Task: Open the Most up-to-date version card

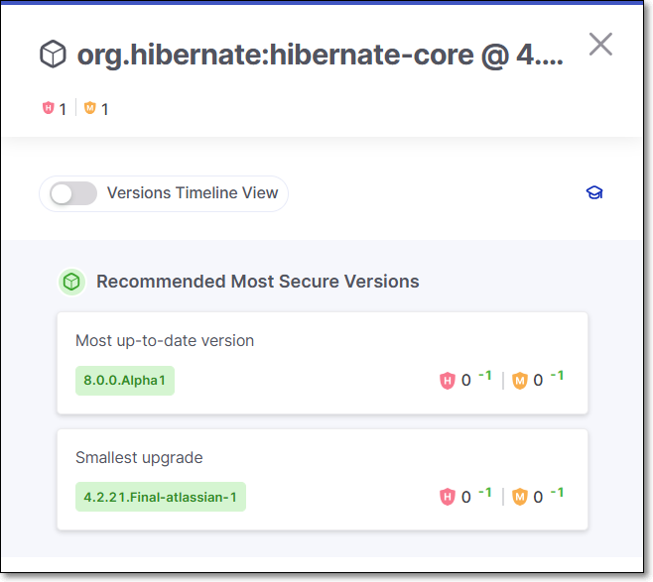Action: (323, 363)
